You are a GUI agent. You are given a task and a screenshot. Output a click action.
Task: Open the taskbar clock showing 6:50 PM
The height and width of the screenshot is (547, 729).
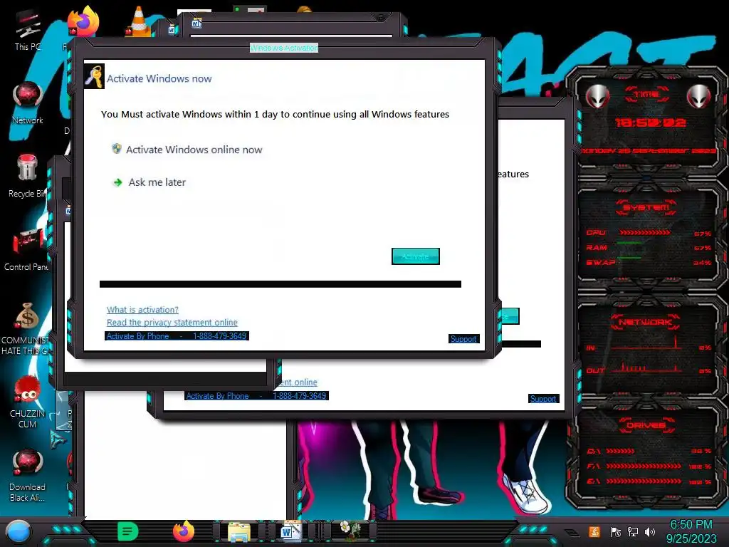point(691,531)
